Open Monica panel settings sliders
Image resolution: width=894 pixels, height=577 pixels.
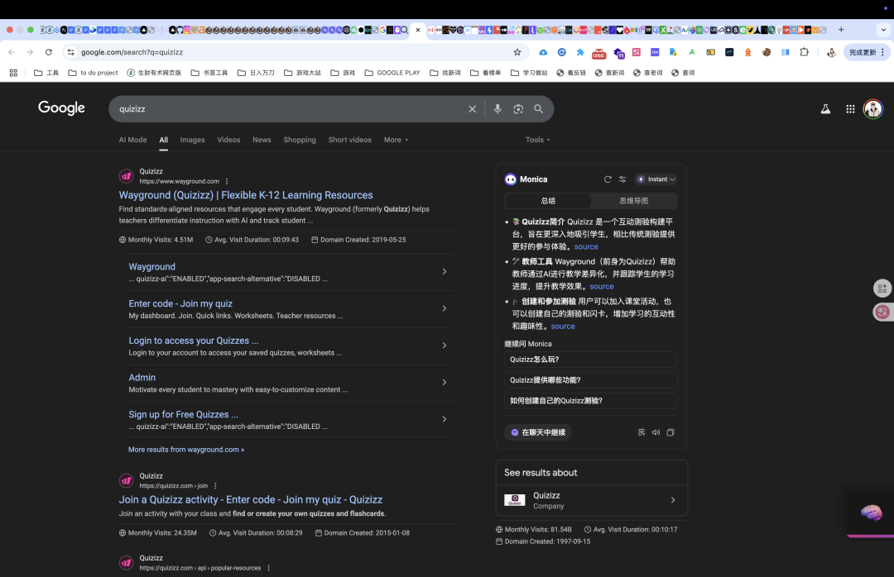[622, 179]
